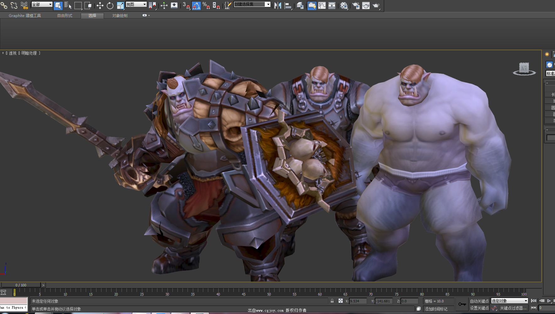The width and height of the screenshot is (555, 314).
Task: Activate the Select and Scale tool
Action: tap(120, 5)
